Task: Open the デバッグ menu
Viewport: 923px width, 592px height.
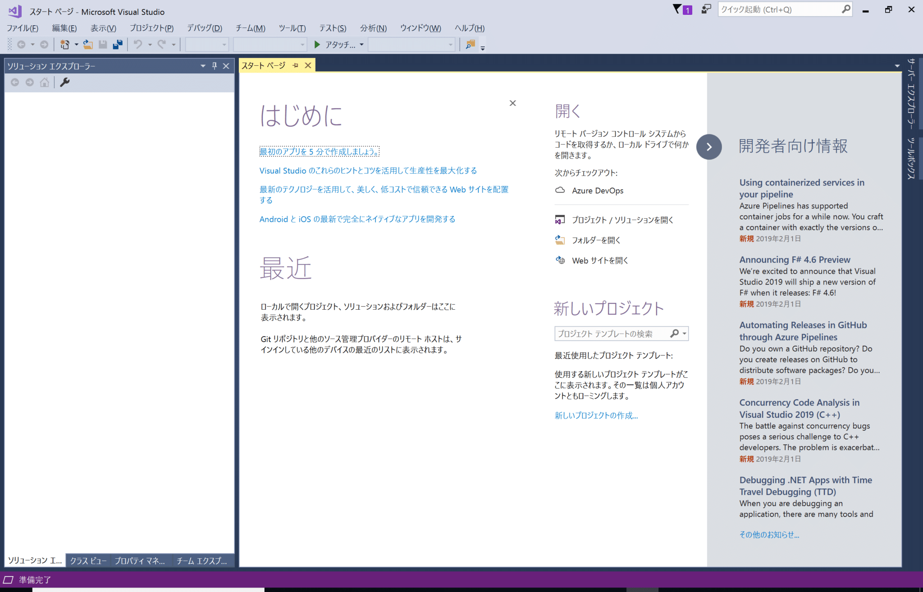Action: [x=204, y=28]
